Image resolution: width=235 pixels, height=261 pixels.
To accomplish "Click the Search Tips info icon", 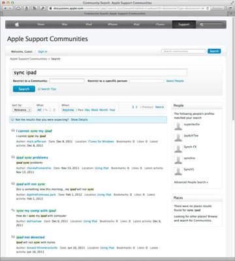I will tap(39, 89).
